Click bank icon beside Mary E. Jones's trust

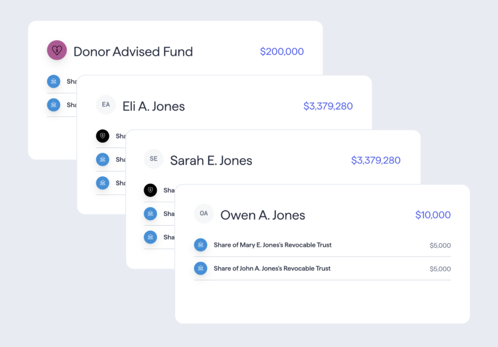coord(200,245)
